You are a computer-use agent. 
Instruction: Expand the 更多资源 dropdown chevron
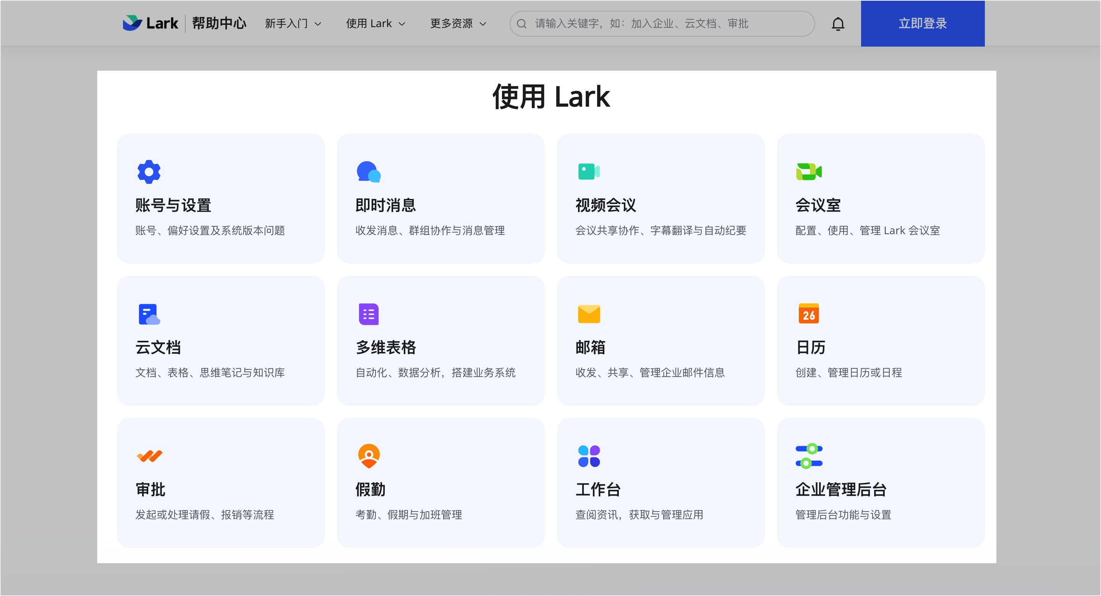[x=483, y=24]
